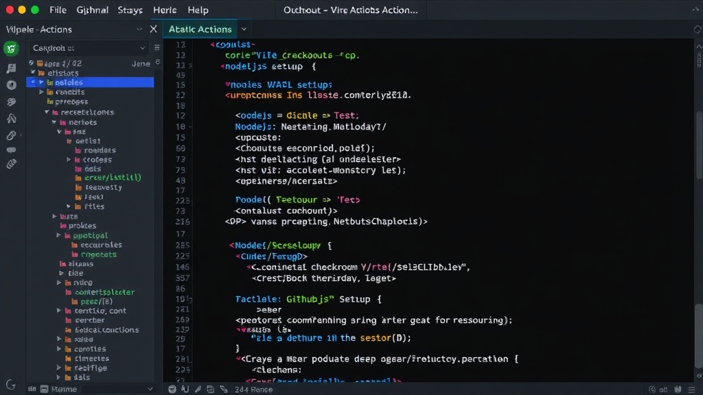Viewport: 703px width, 395px height.
Task: Click the bandage-shaped icon in the activity bar
Action: (x=11, y=164)
